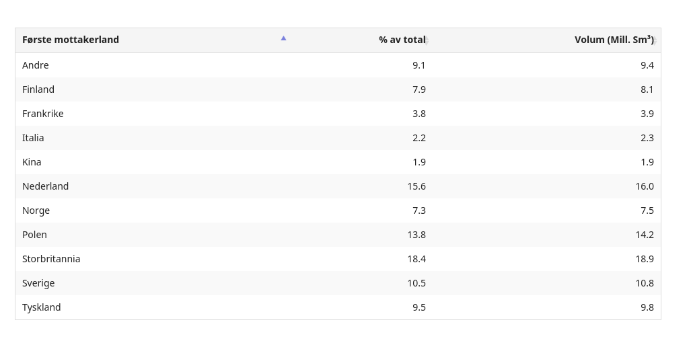Select the Sverige country cell
This screenshot has height=347, width=689.
tap(38, 283)
